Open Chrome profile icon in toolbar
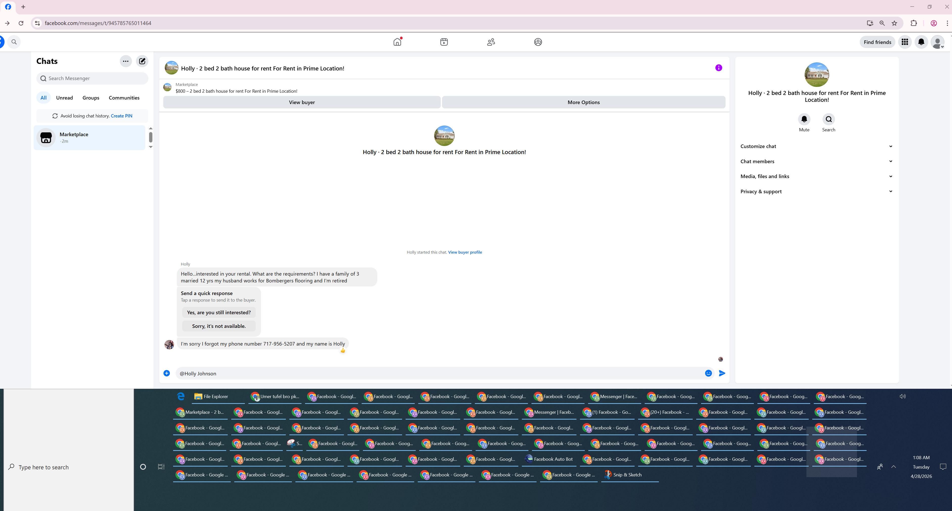Image resolution: width=952 pixels, height=511 pixels. tap(934, 23)
